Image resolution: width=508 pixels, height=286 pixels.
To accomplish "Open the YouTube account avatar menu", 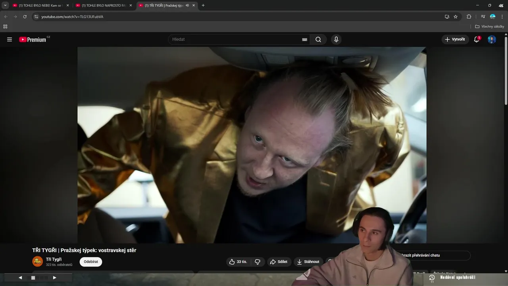I will [x=492, y=39].
